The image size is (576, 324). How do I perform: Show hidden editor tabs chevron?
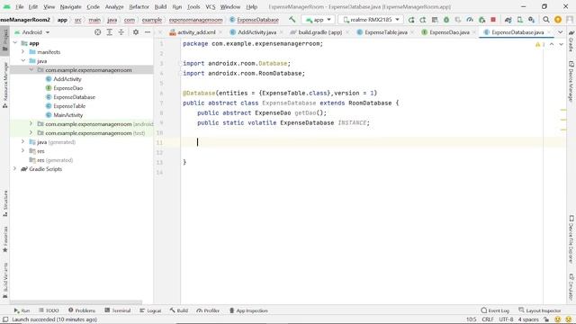pyautogui.click(x=560, y=32)
